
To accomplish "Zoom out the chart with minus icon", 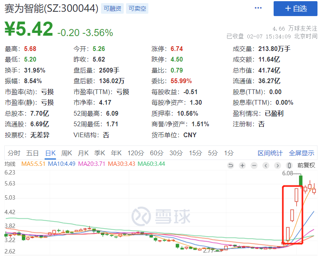I will [x=254, y=165].
